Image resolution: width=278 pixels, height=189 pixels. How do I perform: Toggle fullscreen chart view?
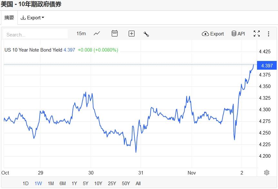(257, 34)
